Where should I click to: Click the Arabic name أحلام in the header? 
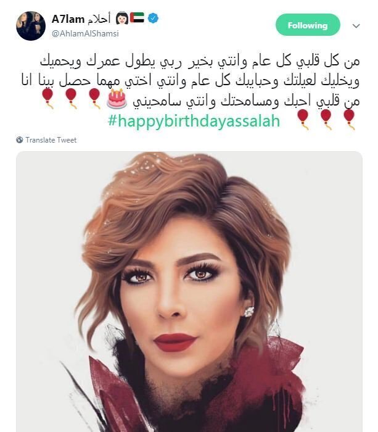pyautogui.click(x=99, y=19)
